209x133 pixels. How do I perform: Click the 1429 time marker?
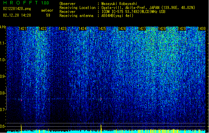pos(182,29)
